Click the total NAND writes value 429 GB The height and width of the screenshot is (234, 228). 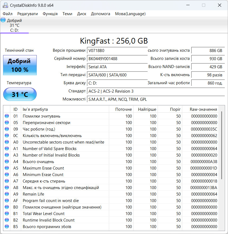coord(208,67)
